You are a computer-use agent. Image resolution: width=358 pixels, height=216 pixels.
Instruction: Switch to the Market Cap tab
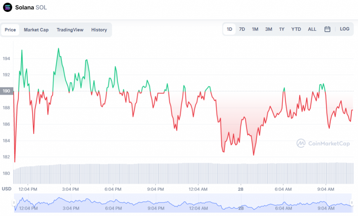(36, 30)
